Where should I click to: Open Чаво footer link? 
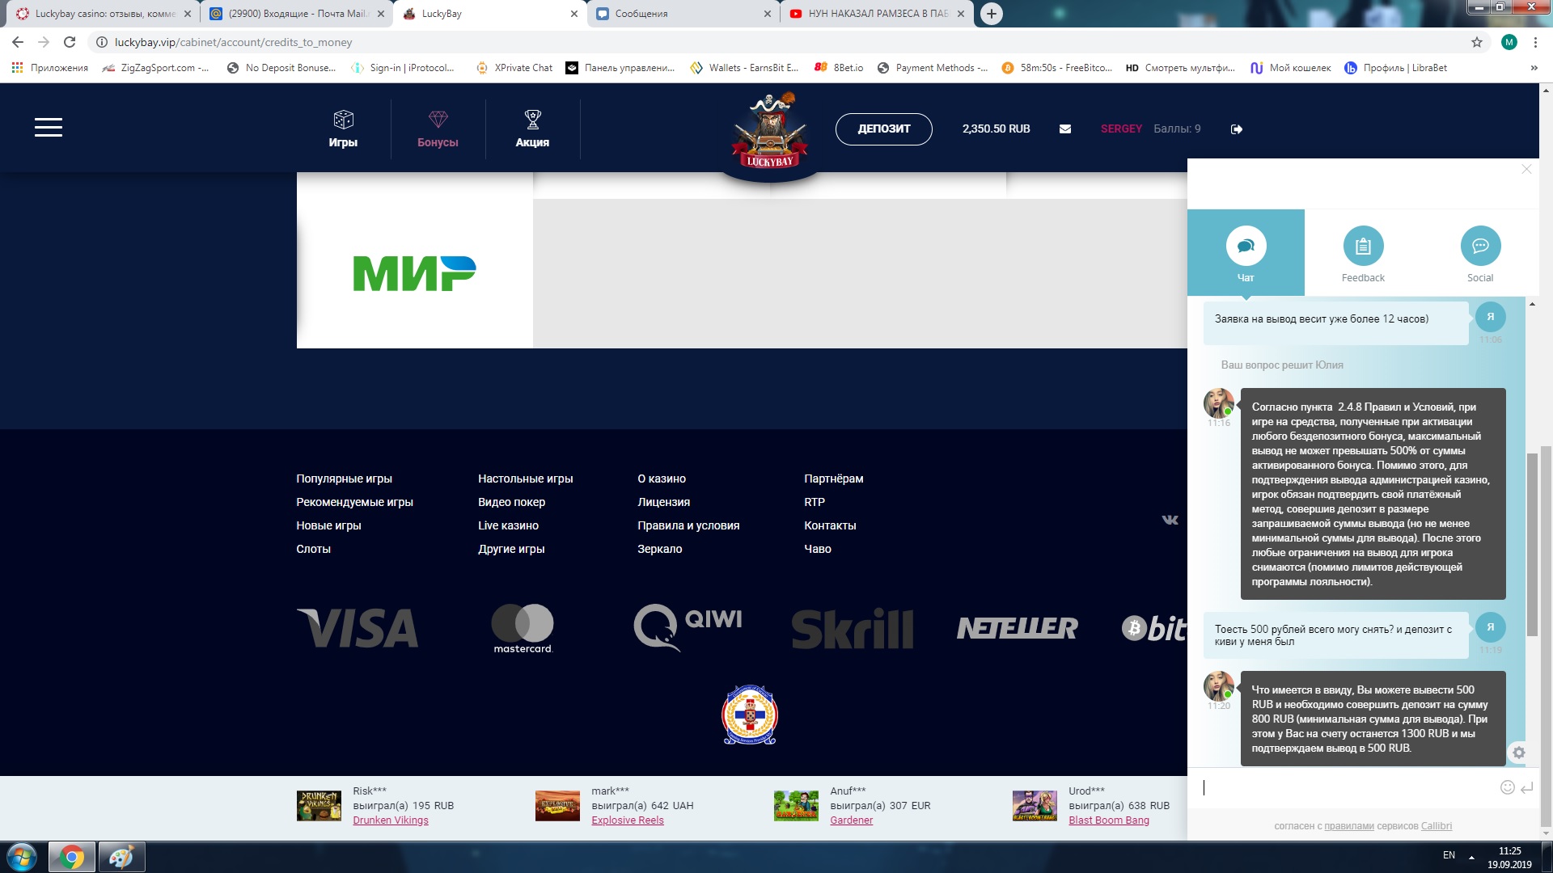pyautogui.click(x=818, y=549)
